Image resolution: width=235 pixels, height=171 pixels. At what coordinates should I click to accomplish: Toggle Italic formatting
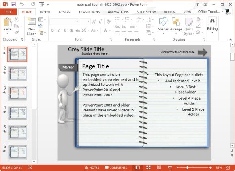(59, 30)
